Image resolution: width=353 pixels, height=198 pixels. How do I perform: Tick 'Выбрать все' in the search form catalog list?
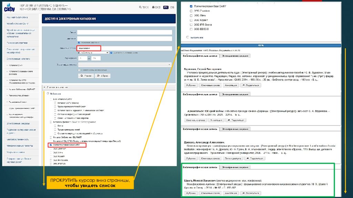coord(48,93)
